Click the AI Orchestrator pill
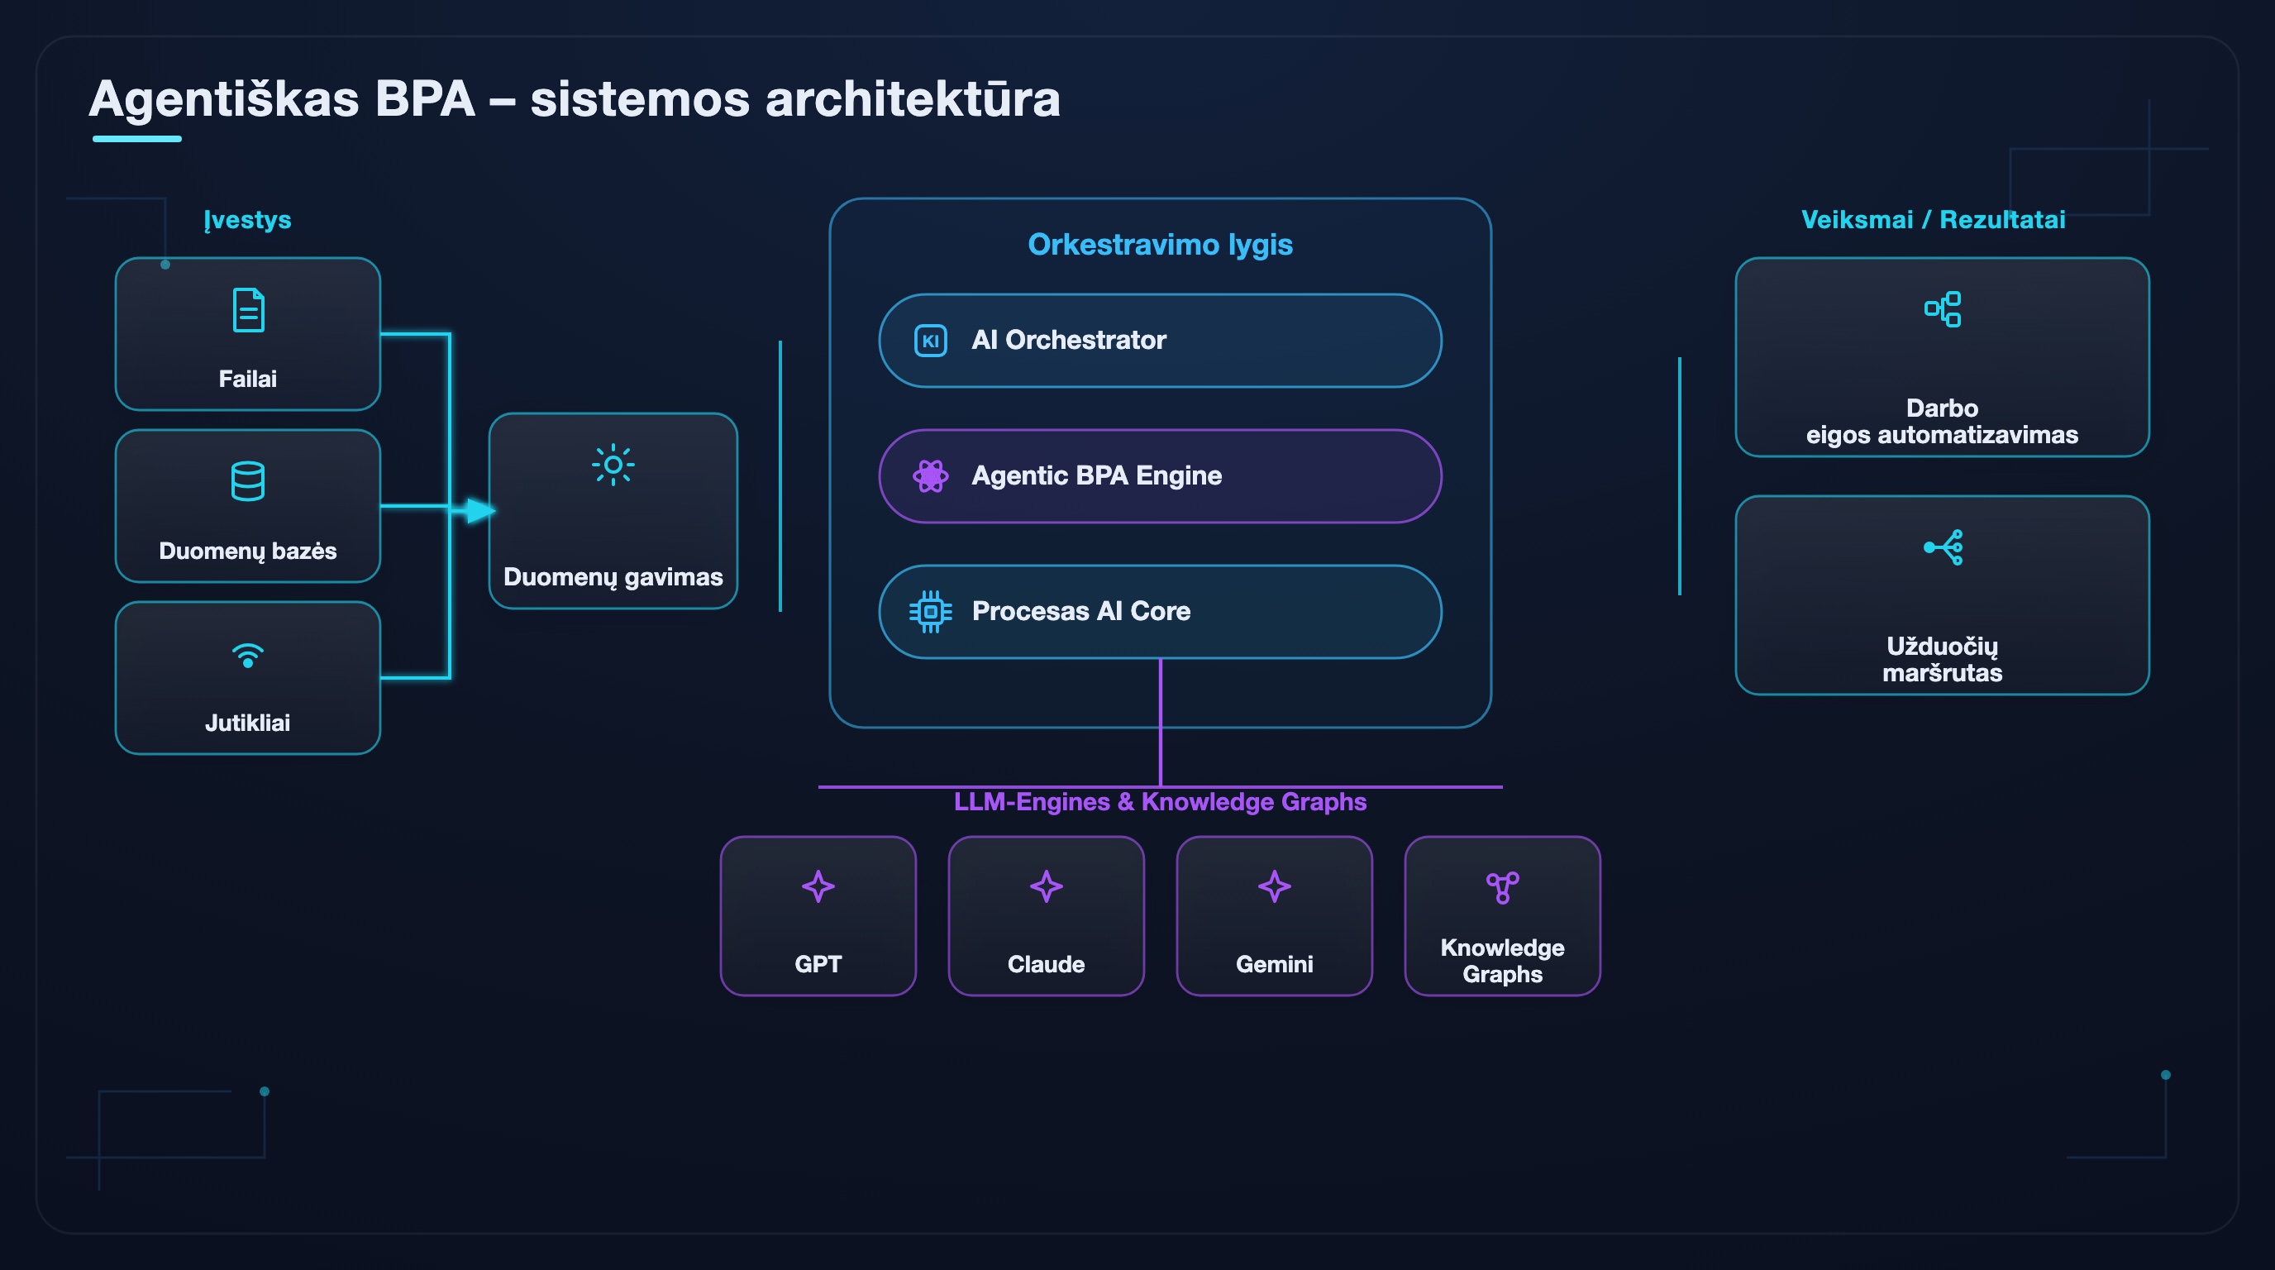The width and height of the screenshot is (2275, 1270). [x=1160, y=341]
